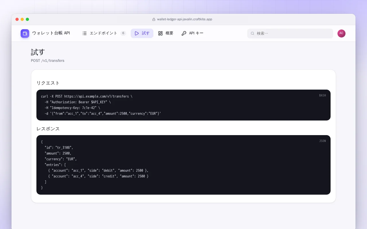Click the curl -X POST command line
This screenshot has height=229, width=367.
coord(87,96)
